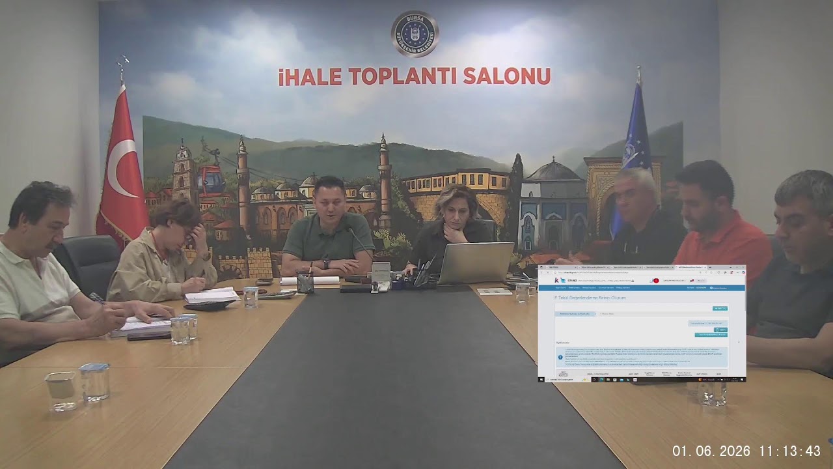Image resolution: width=833 pixels, height=469 pixels.
Task: Select the active rightmost browser tab
Action: (690, 267)
